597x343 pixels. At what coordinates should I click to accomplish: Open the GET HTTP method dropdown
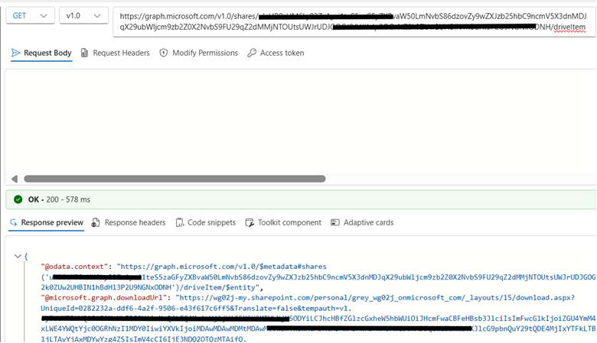click(x=30, y=16)
